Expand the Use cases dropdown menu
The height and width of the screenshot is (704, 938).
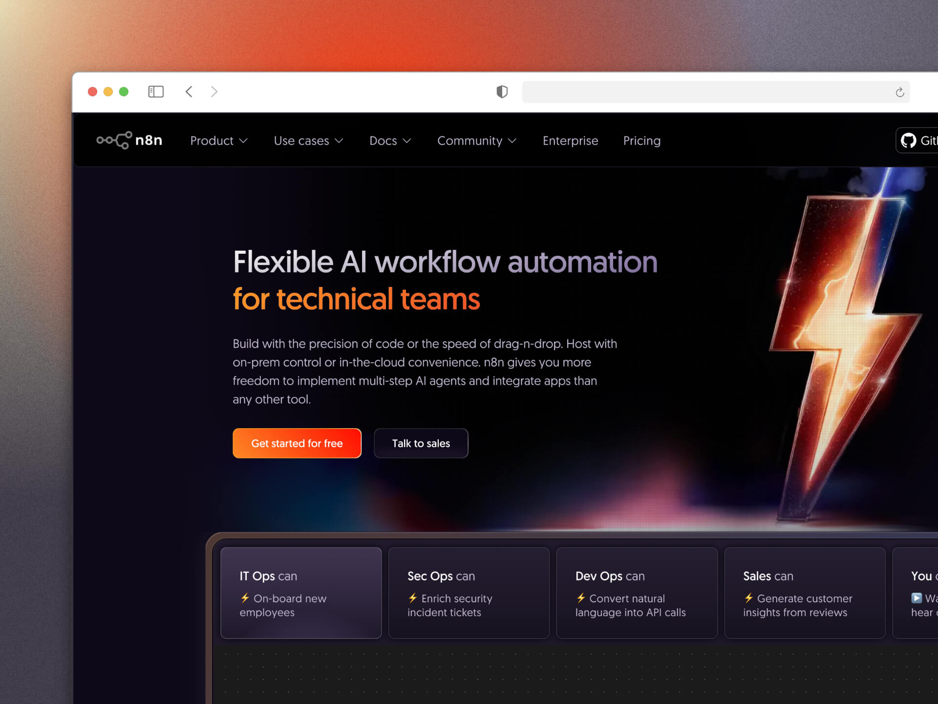pos(309,141)
